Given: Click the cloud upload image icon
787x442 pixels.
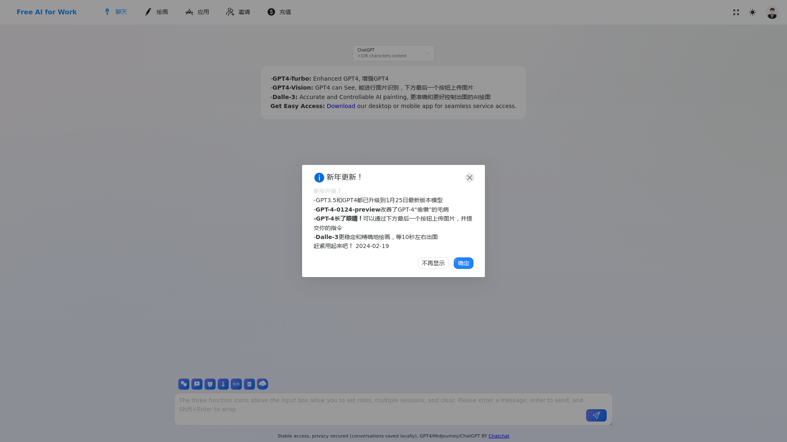Looking at the screenshot, I should [262, 384].
